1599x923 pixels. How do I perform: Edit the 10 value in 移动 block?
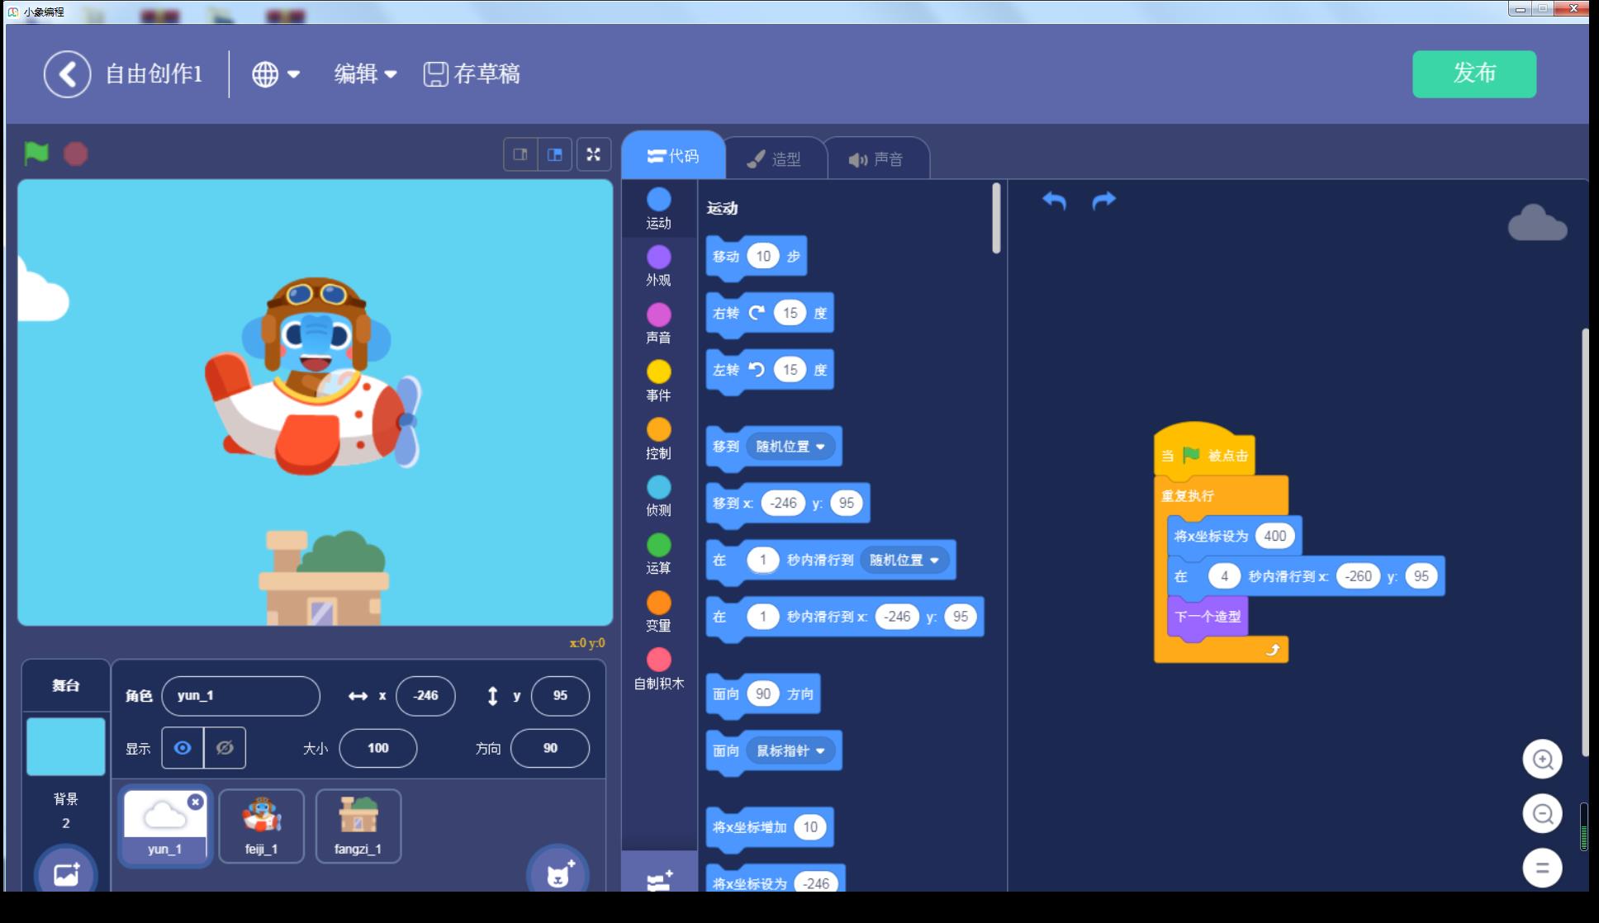pyautogui.click(x=763, y=256)
